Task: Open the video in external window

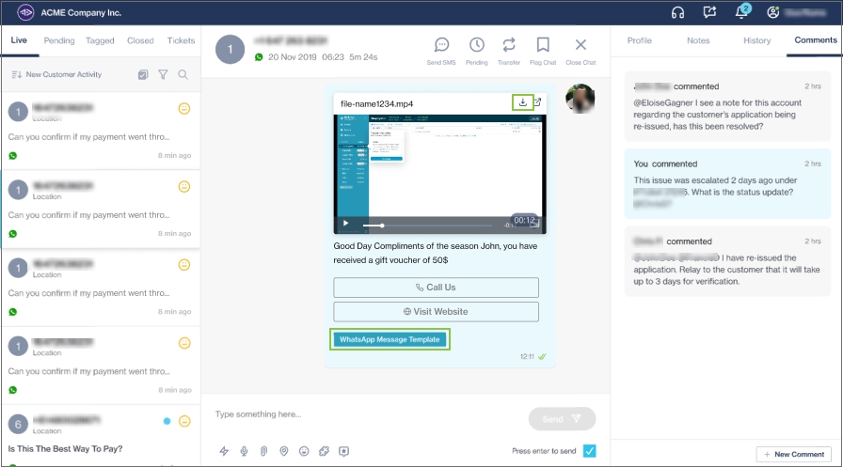Action: [537, 102]
